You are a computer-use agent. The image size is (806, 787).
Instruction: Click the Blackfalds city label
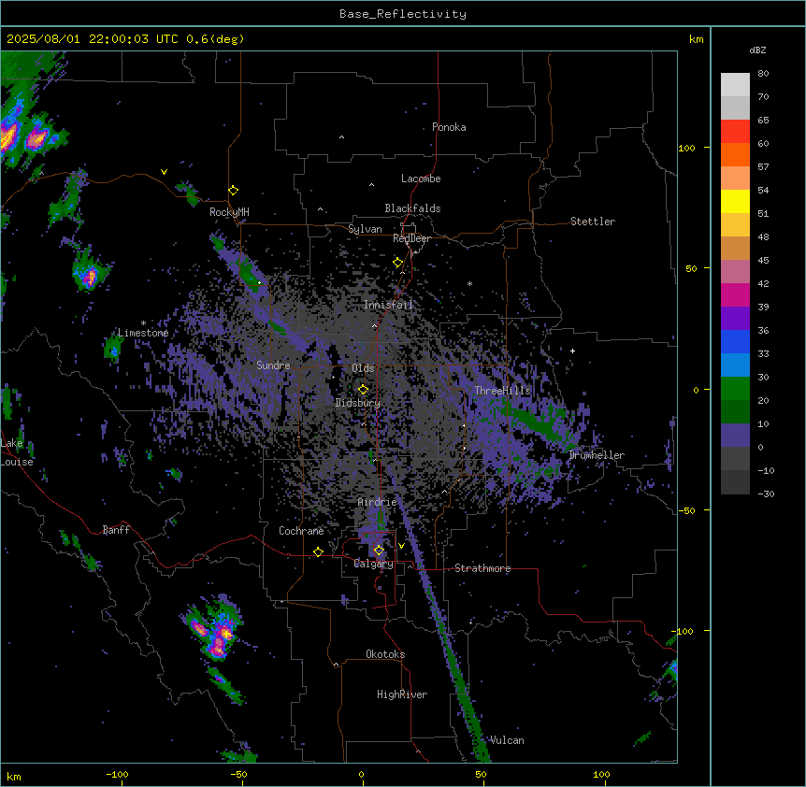coord(412,208)
